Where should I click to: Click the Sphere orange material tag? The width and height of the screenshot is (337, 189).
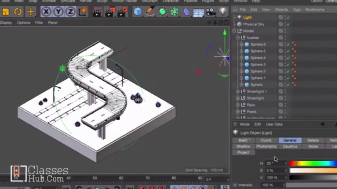(294, 85)
